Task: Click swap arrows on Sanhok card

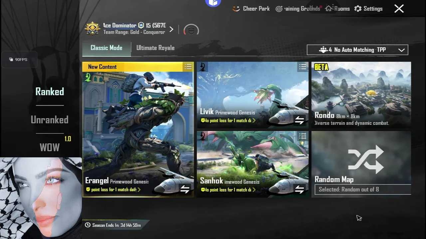Action: point(299,189)
